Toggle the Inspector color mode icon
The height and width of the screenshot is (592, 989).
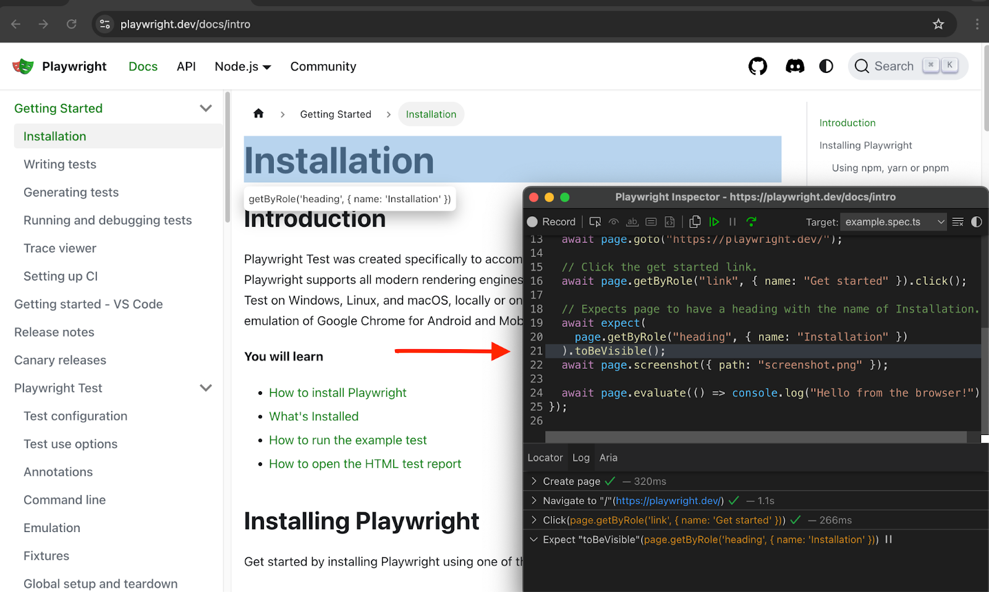click(x=977, y=222)
